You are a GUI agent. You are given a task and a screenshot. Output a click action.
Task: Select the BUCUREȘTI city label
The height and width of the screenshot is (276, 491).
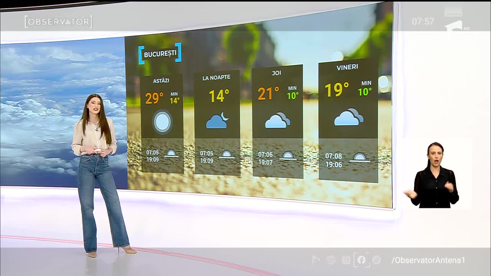pyautogui.click(x=160, y=54)
